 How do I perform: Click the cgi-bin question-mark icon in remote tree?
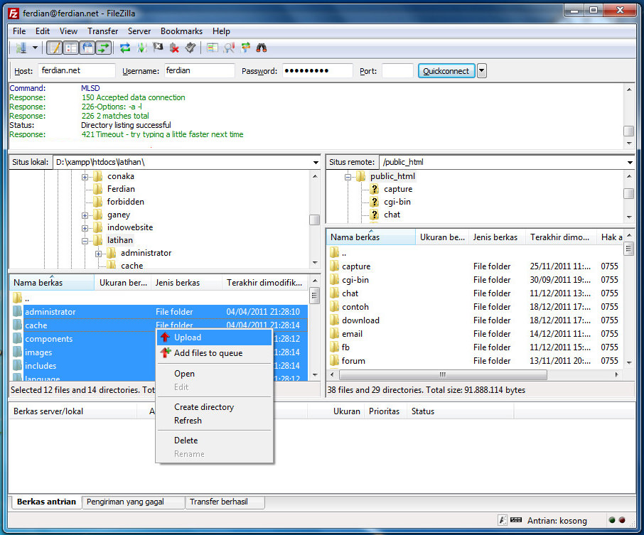tap(374, 202)
